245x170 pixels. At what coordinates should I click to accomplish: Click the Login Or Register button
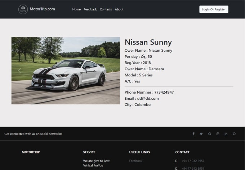click(x=214, y=9)
